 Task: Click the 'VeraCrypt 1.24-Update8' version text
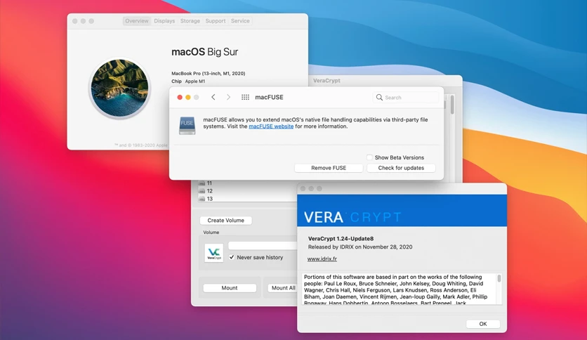(x=341, y=239)
